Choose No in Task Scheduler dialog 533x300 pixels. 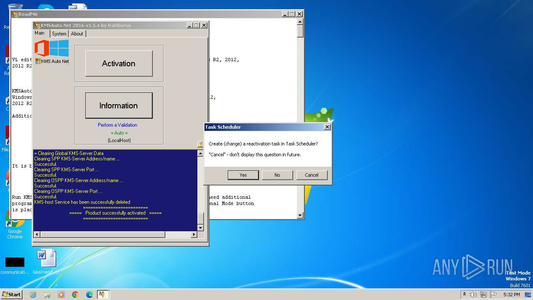click(x=277, y=175)
